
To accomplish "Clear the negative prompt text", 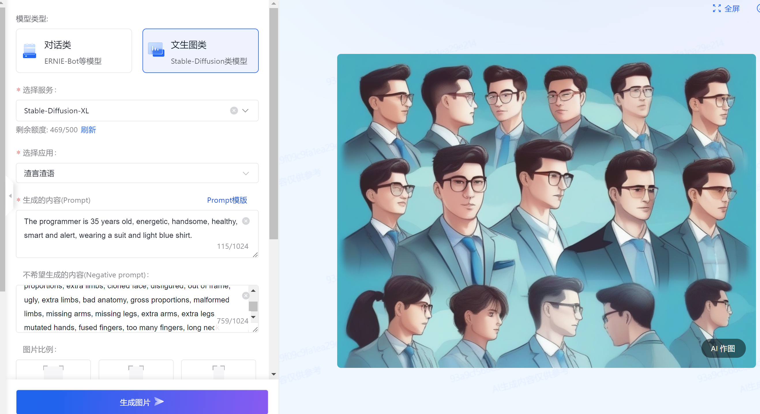I will [x=246, y=296].
